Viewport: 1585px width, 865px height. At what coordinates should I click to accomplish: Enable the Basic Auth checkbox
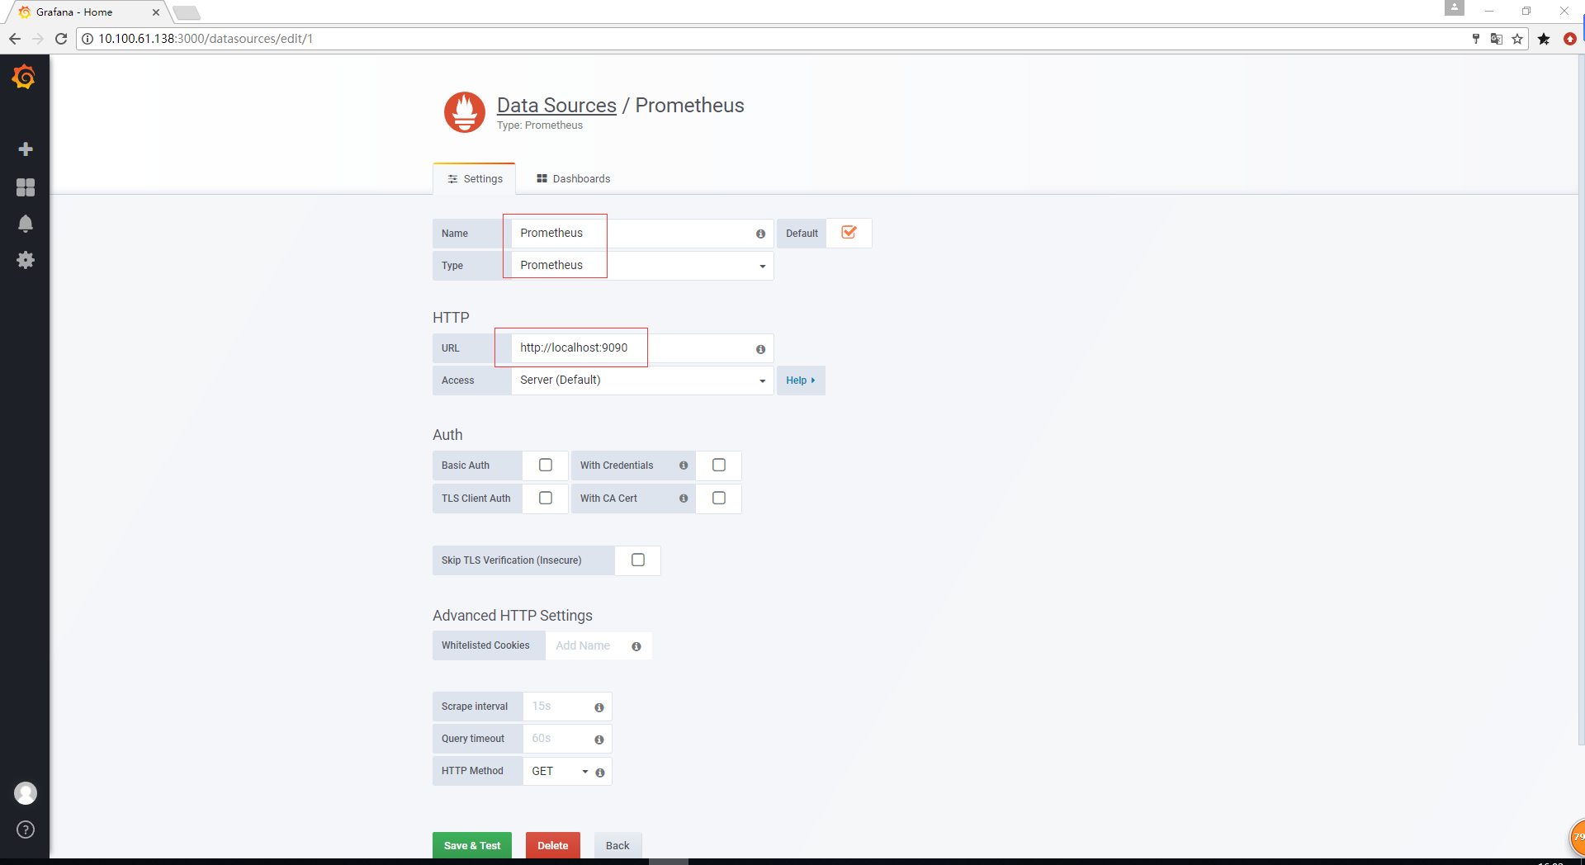click(546, 466)
